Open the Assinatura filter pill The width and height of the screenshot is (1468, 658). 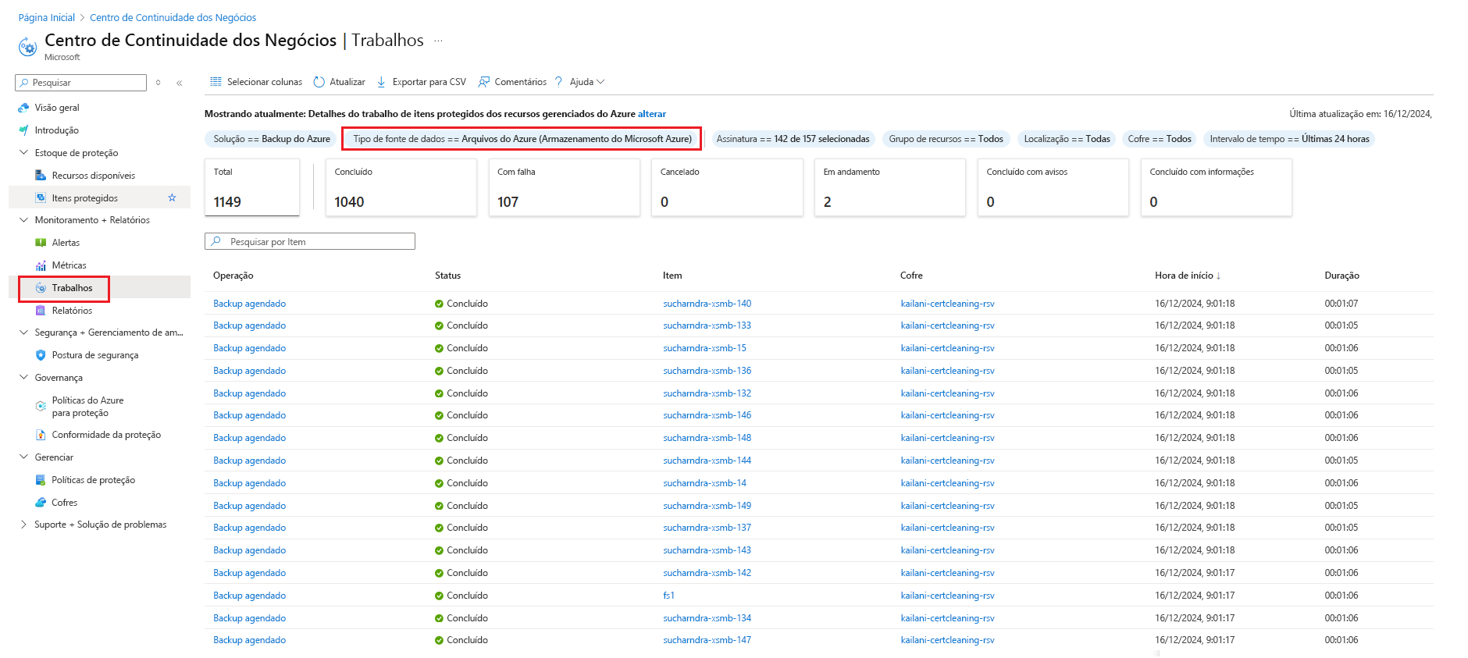click(x=793, y=139)
